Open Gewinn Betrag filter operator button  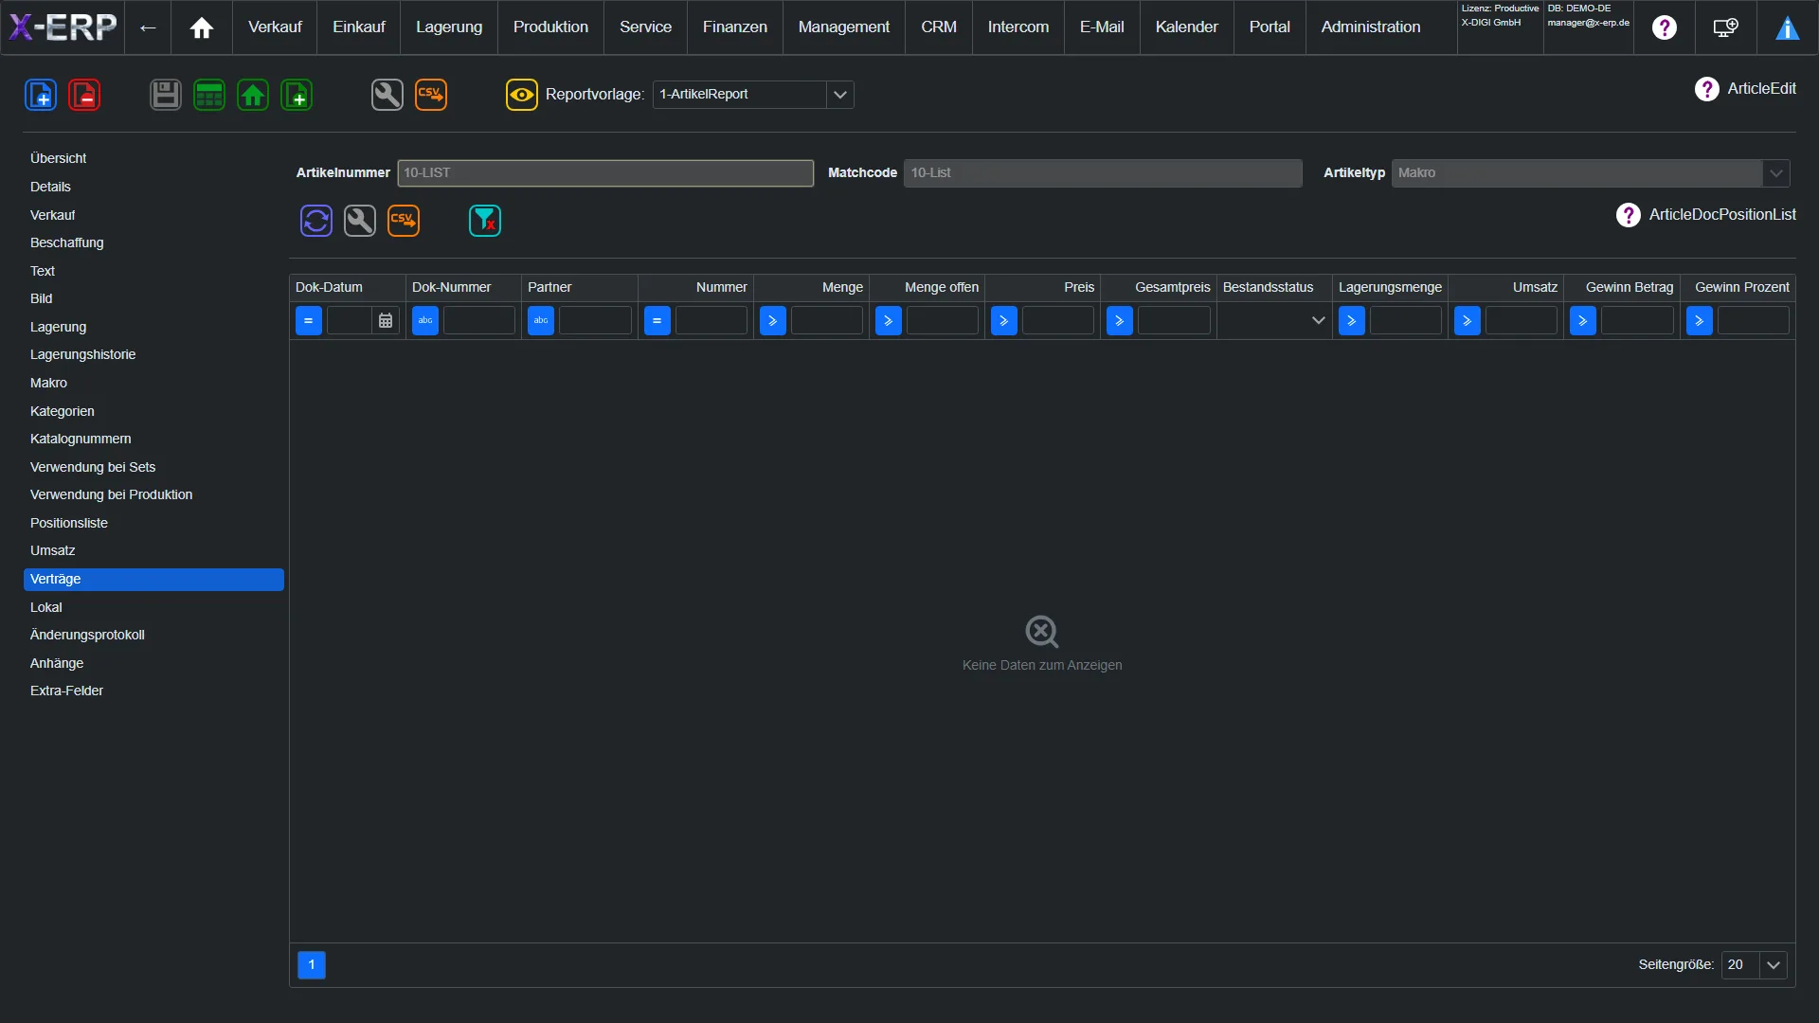click(1583, 321)
